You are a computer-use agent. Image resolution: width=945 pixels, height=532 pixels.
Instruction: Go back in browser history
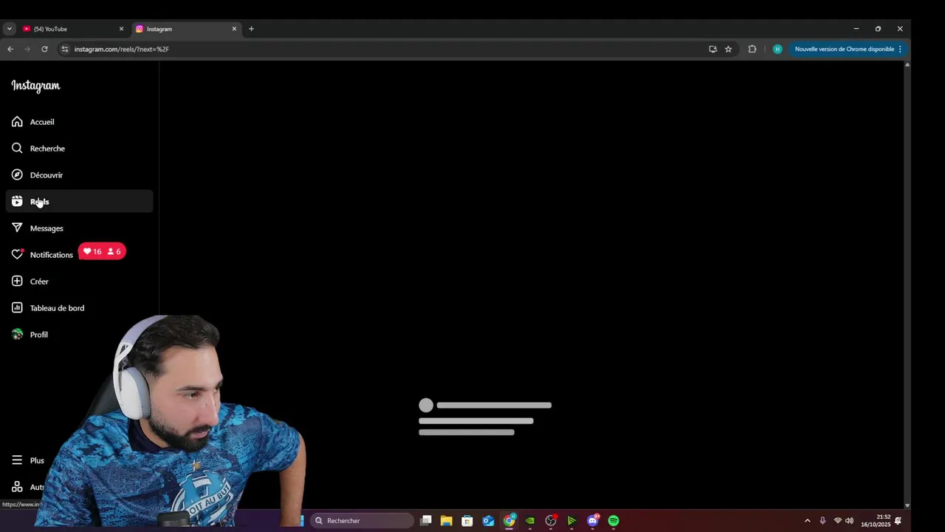coord(10,49)
